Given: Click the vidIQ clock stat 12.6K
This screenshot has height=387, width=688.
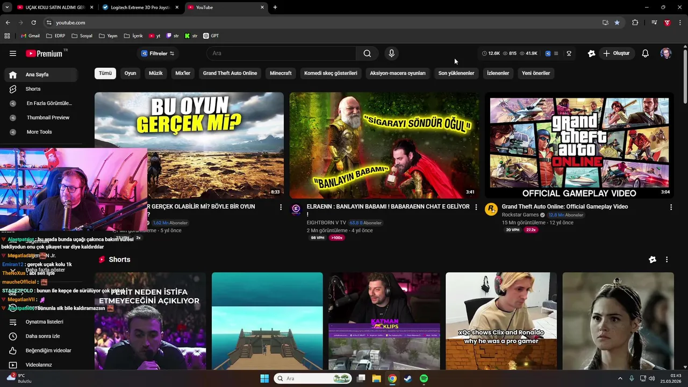Looking at the screenshot, I should [491, 53].
